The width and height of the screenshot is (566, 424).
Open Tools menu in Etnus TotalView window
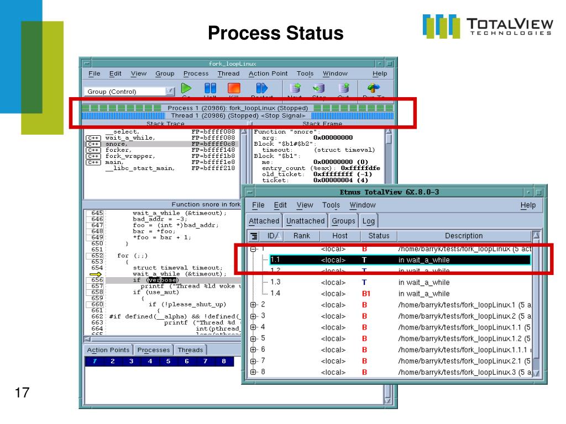coord(331,205)
